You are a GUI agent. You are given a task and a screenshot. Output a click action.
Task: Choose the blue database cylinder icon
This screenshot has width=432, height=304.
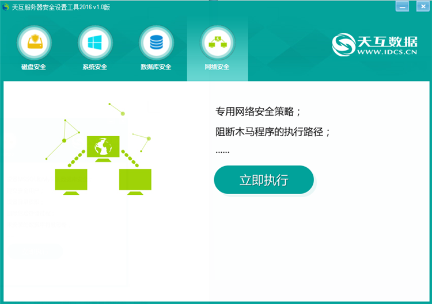point(156,43)
